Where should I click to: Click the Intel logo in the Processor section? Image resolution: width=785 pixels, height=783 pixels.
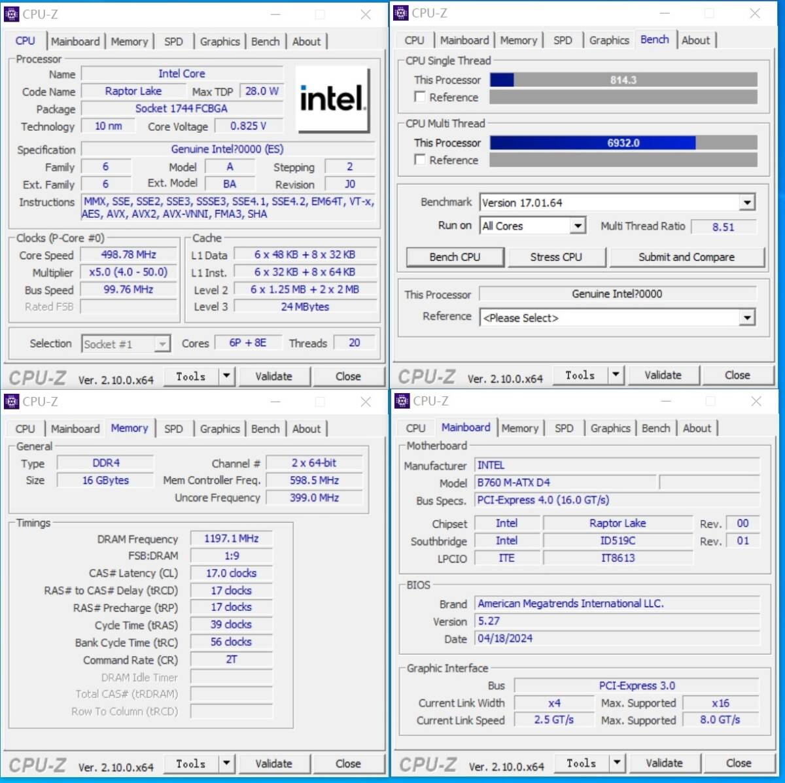pos(332,99)
